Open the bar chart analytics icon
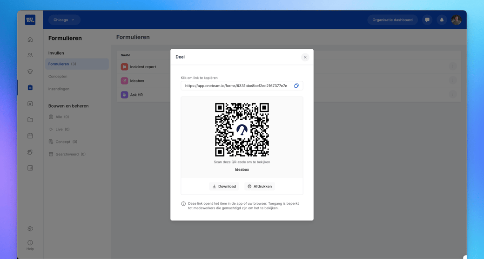The width and height of the screenshot is (484, 259). tap(30, 168)
